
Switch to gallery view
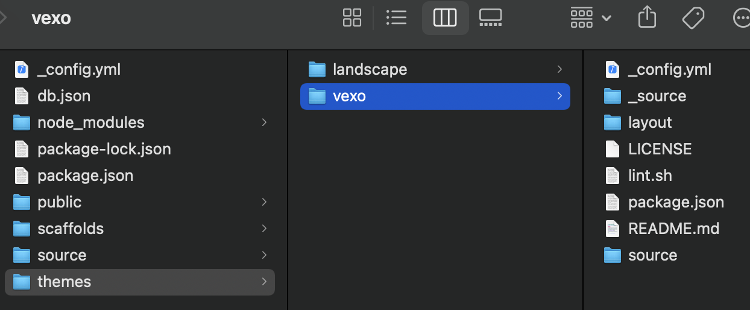(x=490, y=18)
